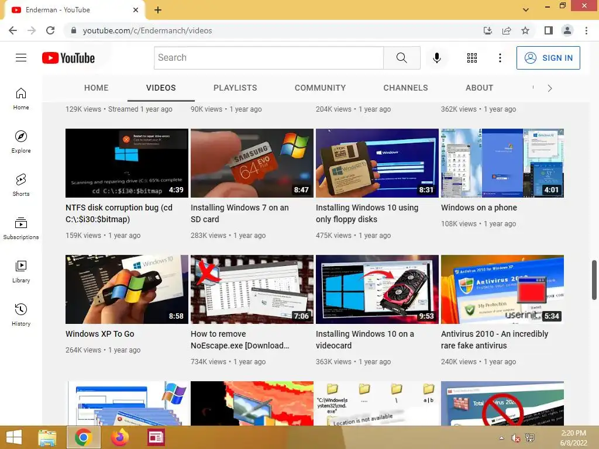Click the SIGN IN button
599x449 pixels.
pos(548,58)
